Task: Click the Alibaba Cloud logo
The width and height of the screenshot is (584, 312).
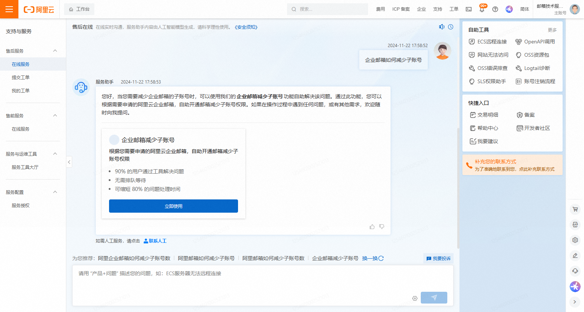Action: [39, 10]
